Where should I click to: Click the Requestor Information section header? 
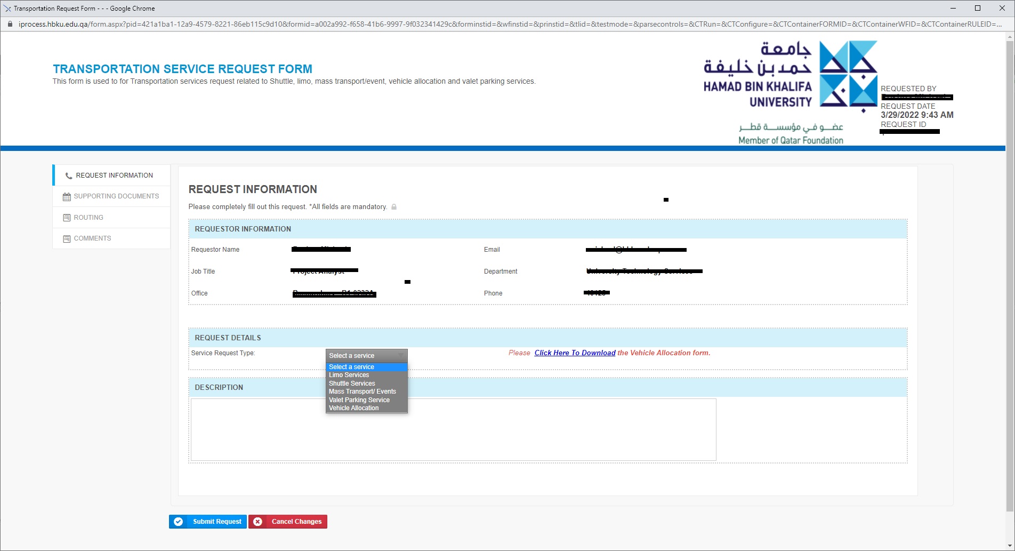pyautogui.click(x=548, y=229)
